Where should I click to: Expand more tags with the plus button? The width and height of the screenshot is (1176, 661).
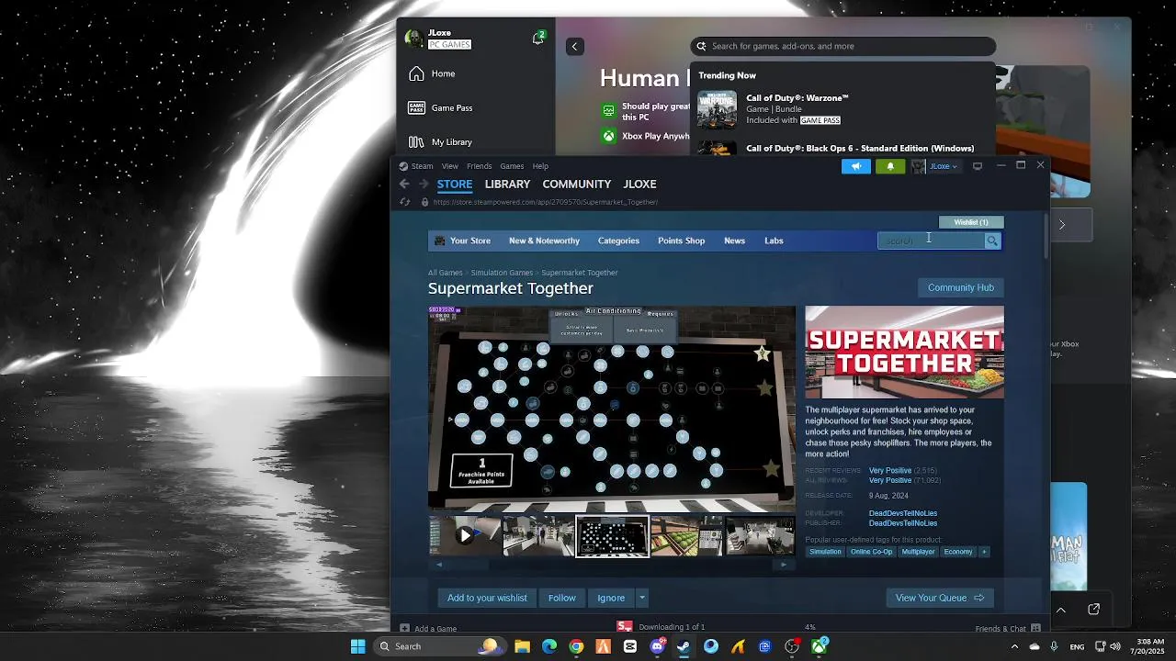point(984,552)
